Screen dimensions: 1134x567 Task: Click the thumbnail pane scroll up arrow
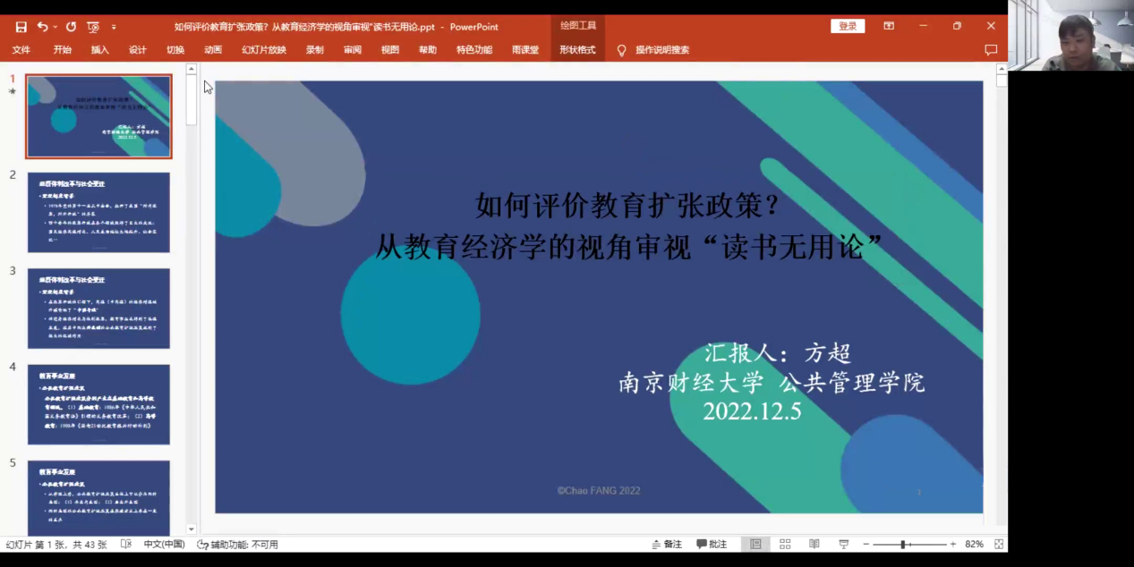pos(192,69)
